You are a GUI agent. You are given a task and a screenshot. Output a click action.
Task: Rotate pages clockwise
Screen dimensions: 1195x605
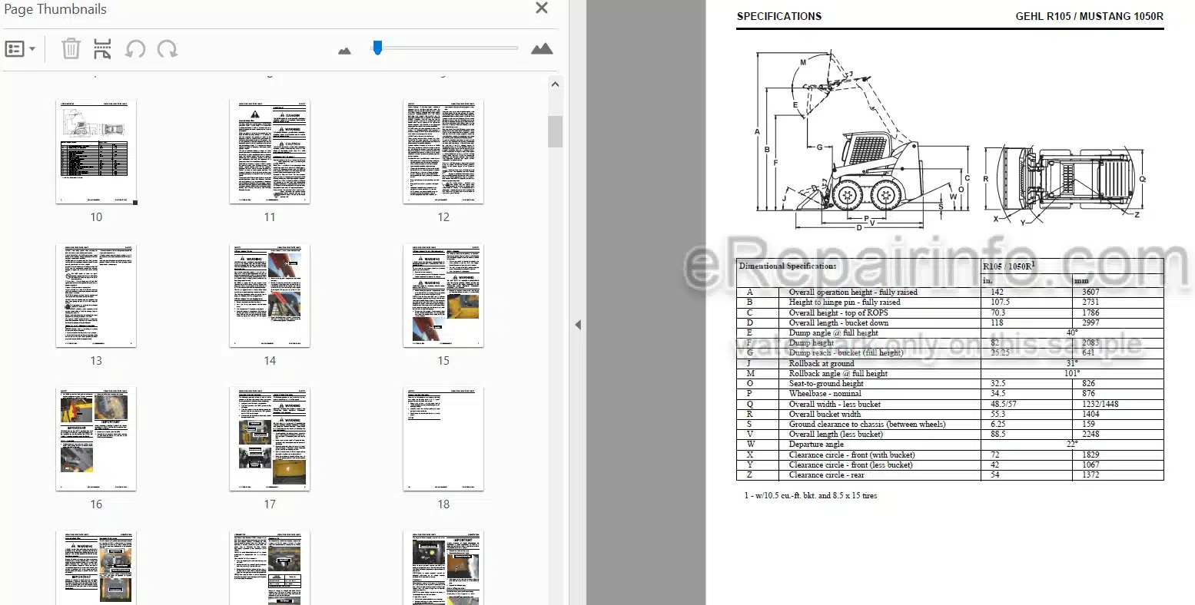pyautogui.click(x=168, y=49)
